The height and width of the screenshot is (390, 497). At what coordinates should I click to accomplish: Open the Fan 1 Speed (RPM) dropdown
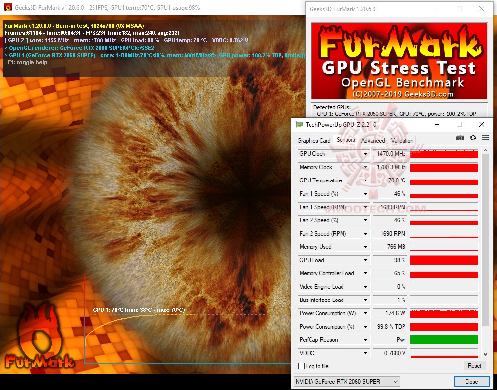[x=365, y=207]
